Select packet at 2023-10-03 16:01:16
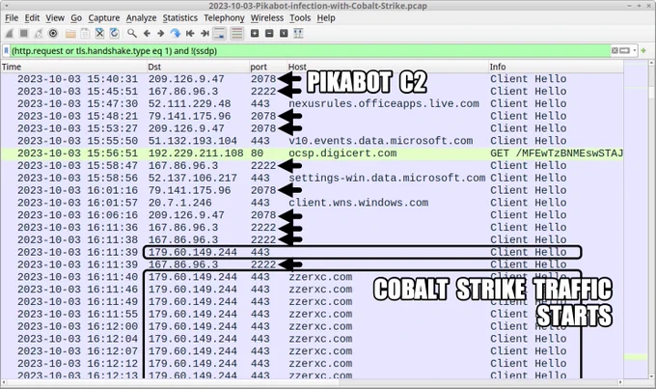The width and height of the screenshot is (656, 389). click(313, 190)
